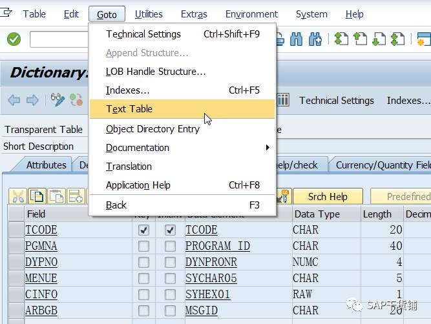Screen dimensions: 431x324
Task: Open the System menu
Action: 311,14
